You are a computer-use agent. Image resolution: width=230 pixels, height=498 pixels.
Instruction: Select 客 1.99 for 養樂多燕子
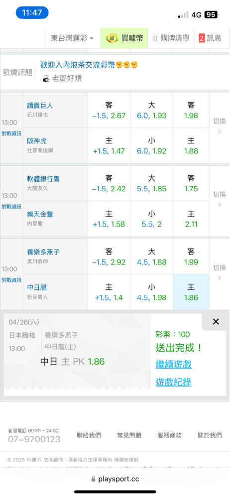coord(191,257)
